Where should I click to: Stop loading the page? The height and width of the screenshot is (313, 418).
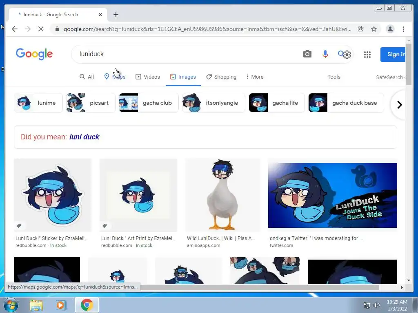41,29
